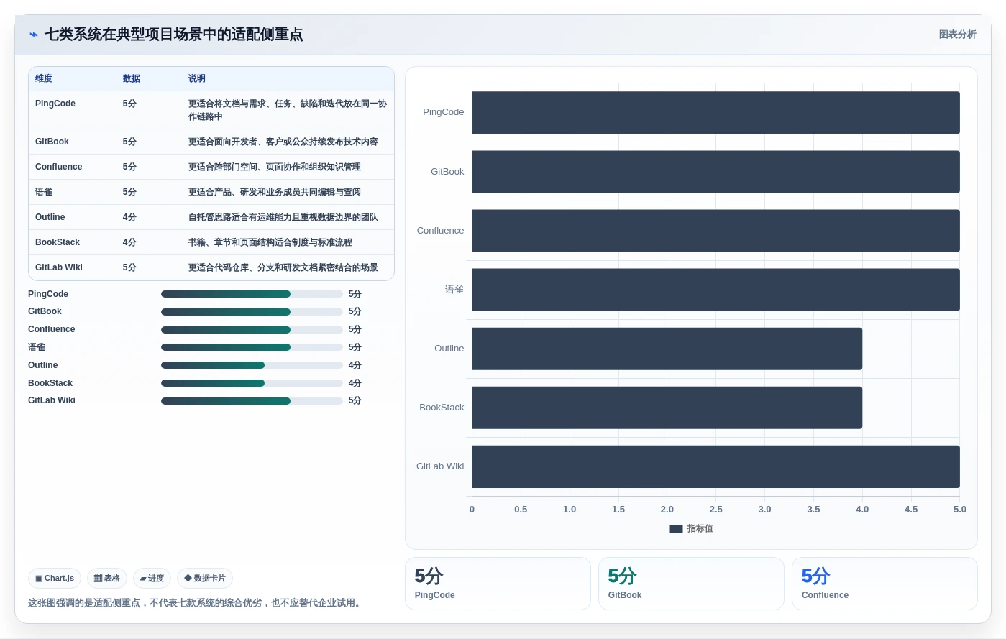
Task: Click the 说明 column header
Action: coord(197,78)
